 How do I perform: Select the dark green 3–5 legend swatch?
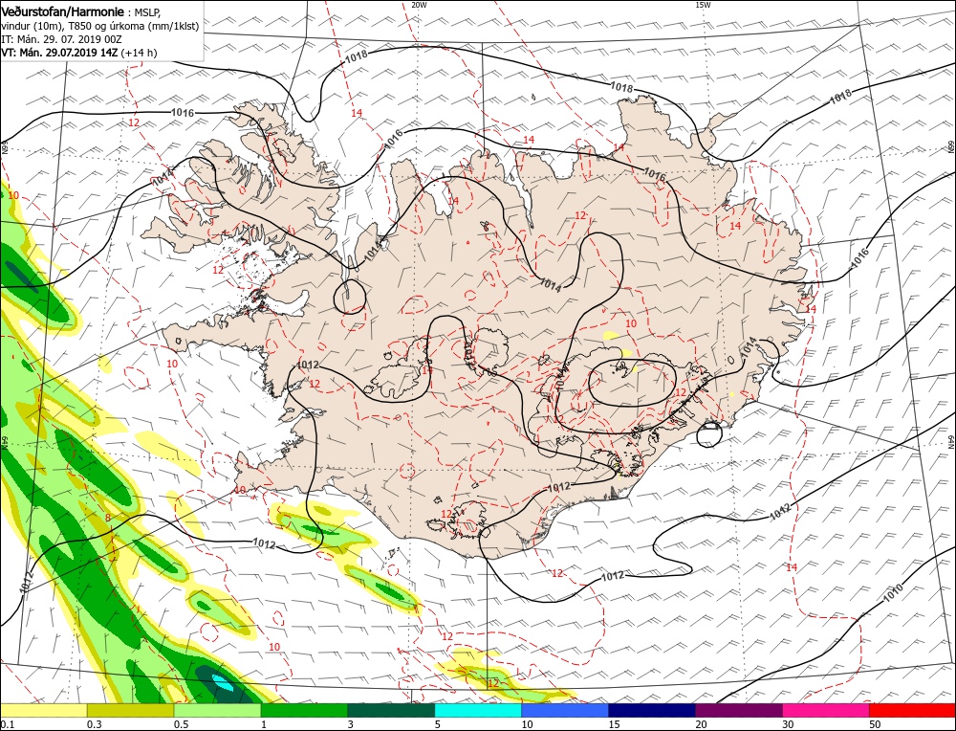[x=391, y=710]
